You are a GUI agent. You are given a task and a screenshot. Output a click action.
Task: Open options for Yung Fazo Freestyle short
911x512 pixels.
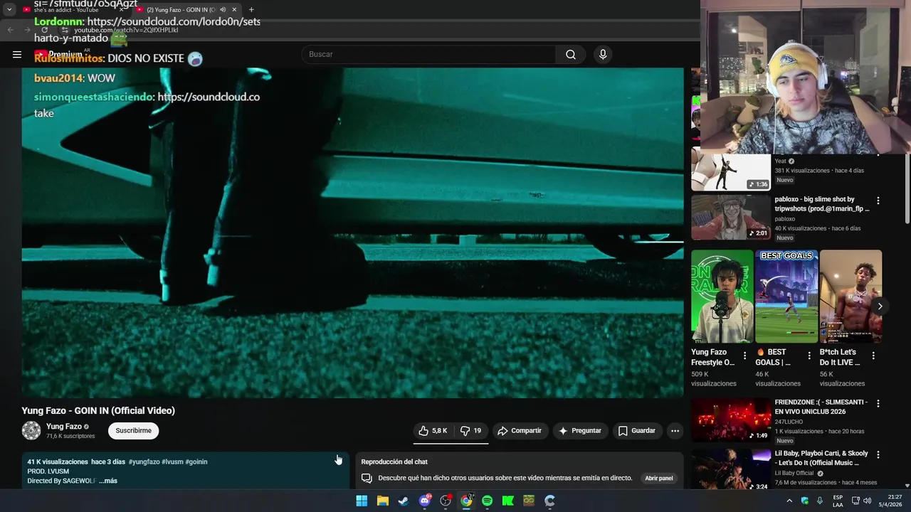tap(745, 356)
